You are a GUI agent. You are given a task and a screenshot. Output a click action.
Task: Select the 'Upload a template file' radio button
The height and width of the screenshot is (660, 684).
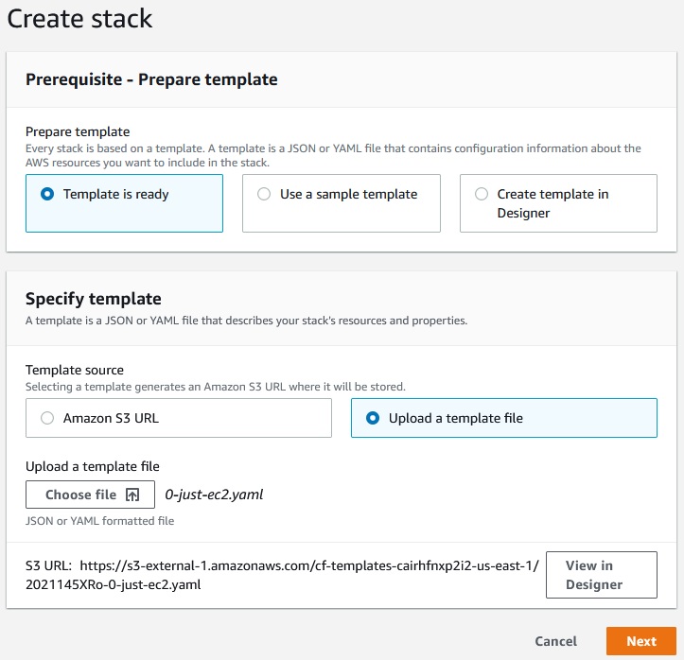(x=373, y=418)
